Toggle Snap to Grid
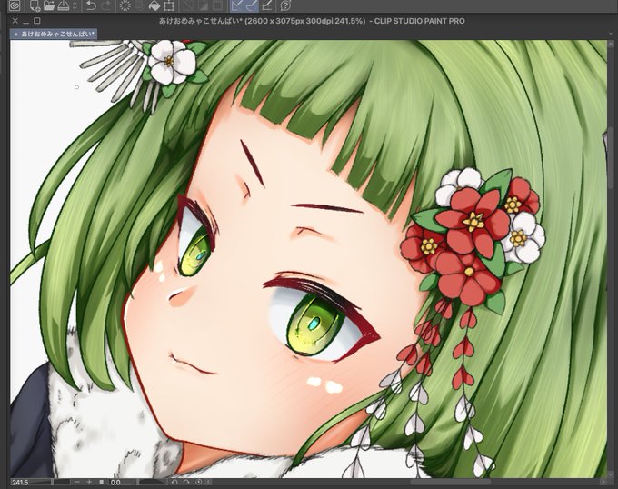Viewport: 618px width, 489px height. (267, 5)
